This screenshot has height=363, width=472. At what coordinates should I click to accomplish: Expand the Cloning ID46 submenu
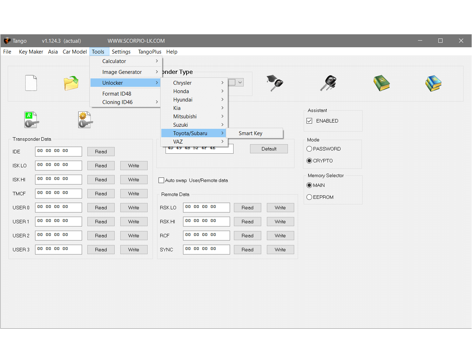pos(126,102)
